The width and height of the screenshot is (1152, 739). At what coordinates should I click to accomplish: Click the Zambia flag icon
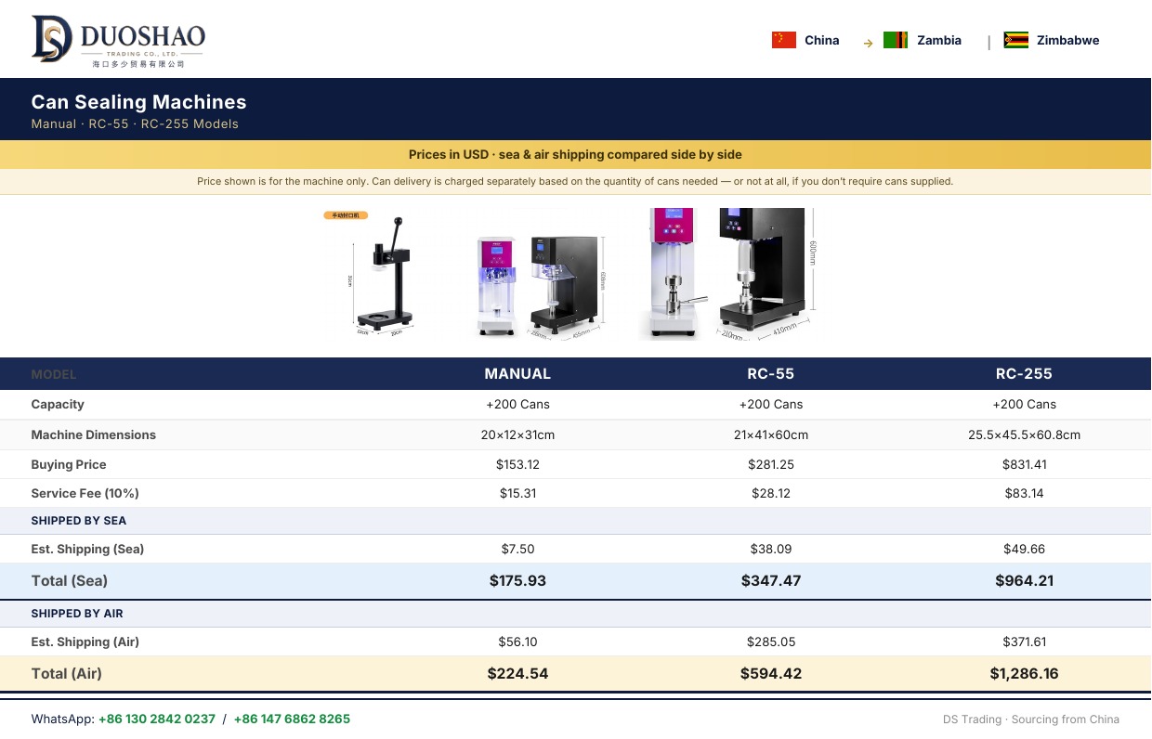pyautogui.click(x=896, y=40)
